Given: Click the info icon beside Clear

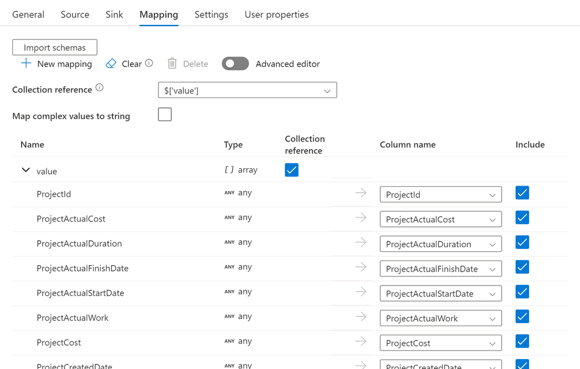Looking at the screenshot, I should [149, 63].
